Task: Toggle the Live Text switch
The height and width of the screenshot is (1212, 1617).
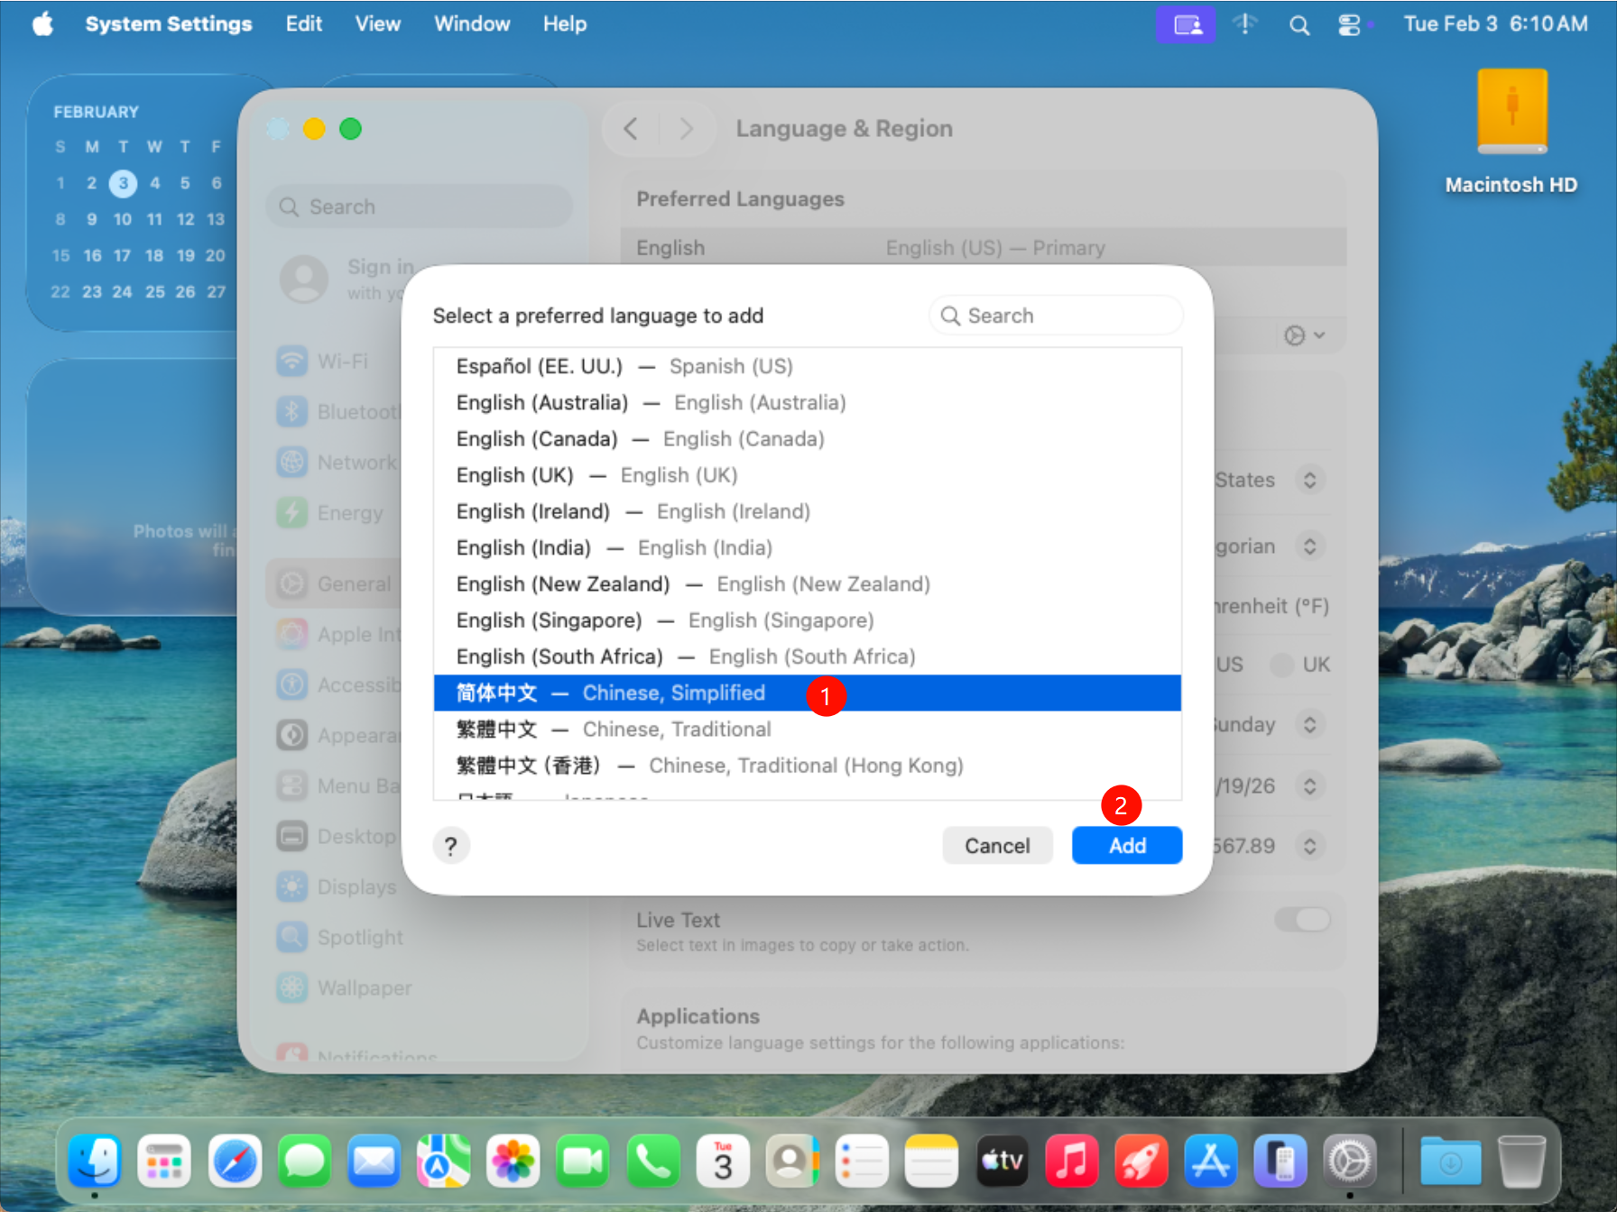Action: pyautogui.click(x=1301, y=920)
